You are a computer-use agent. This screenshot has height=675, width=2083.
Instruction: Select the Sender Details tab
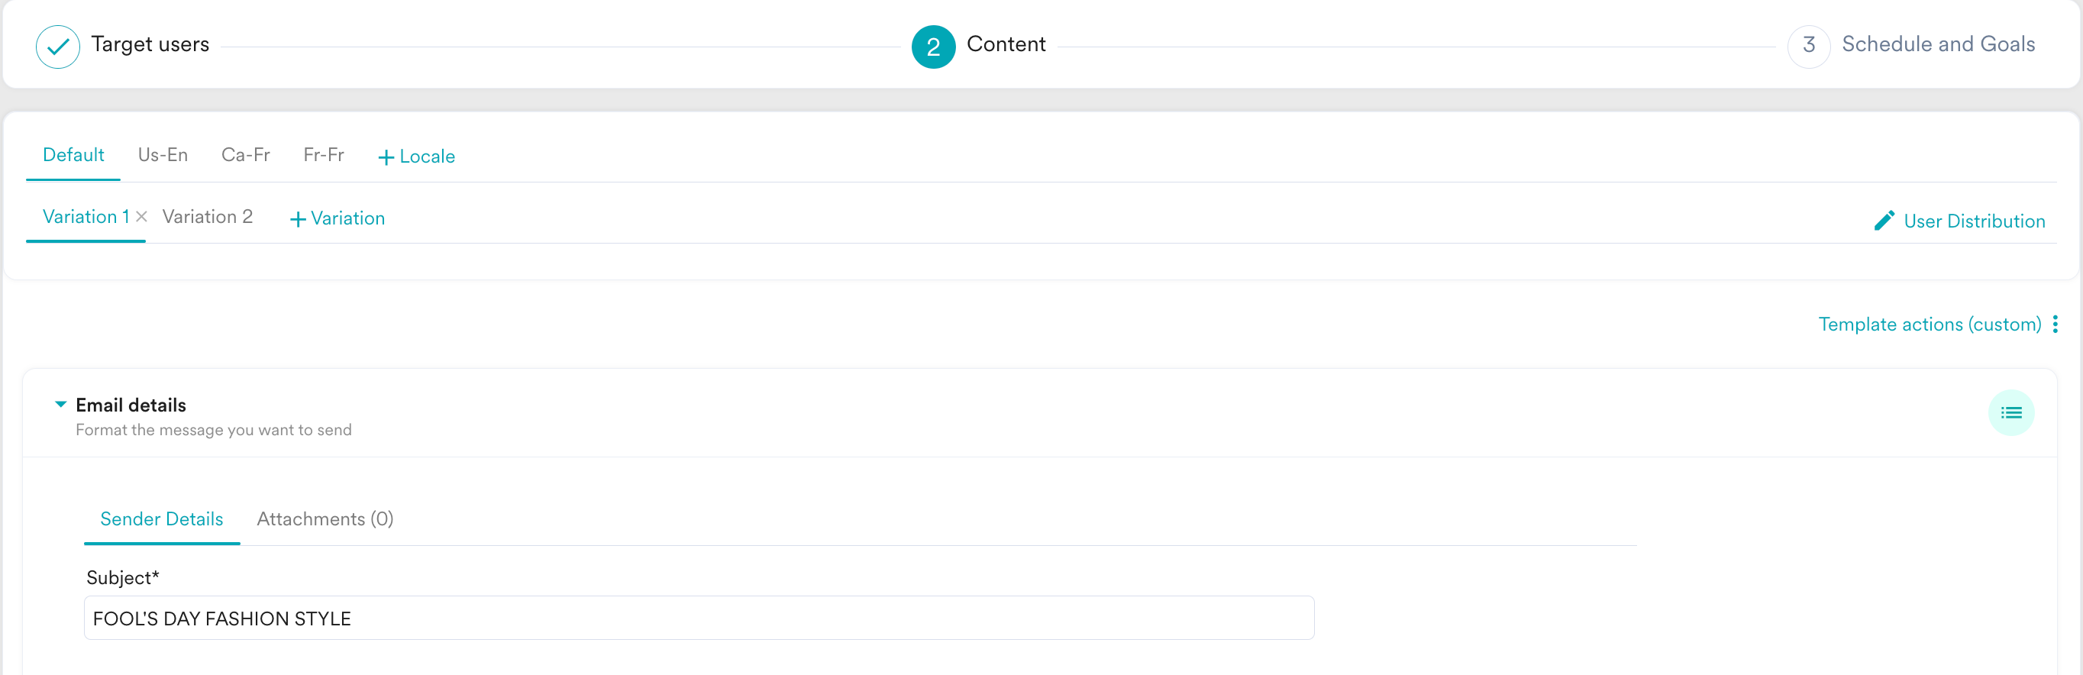point(161,519)
